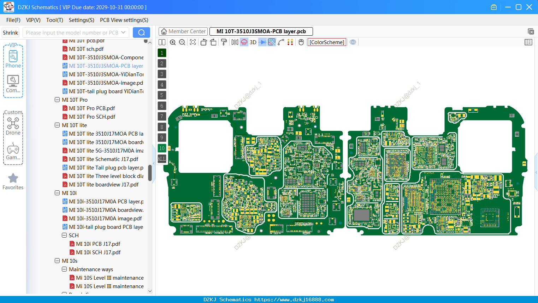
Task: Mirror flip the PCB view
Action: click(x=235, y=42)
